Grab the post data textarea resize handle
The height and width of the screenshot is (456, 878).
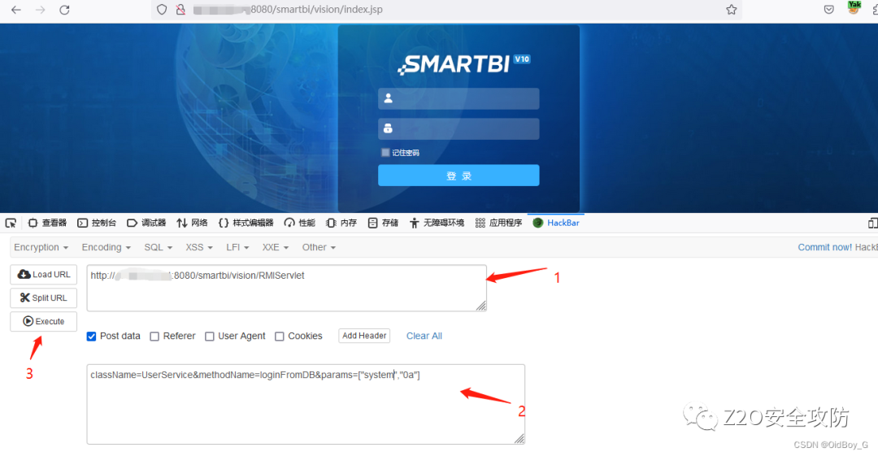click(x=519, y=439)
